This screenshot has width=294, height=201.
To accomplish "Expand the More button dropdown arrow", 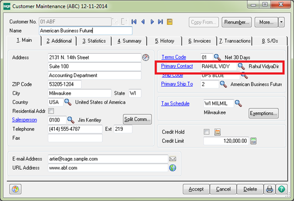I will 281,22.
